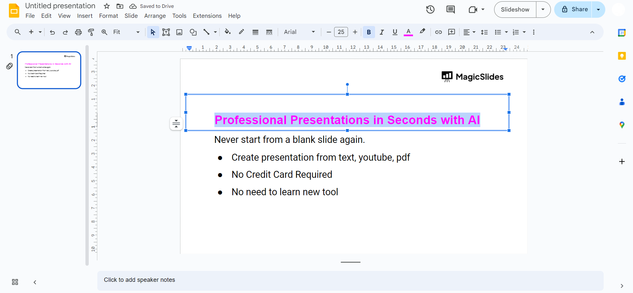The width and height of the screenshot is (633, 293).
Task: Click the print icon
Action: tap(78, 32)
